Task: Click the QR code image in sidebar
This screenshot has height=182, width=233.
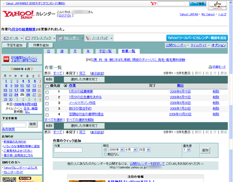Action: click(9, 180)
